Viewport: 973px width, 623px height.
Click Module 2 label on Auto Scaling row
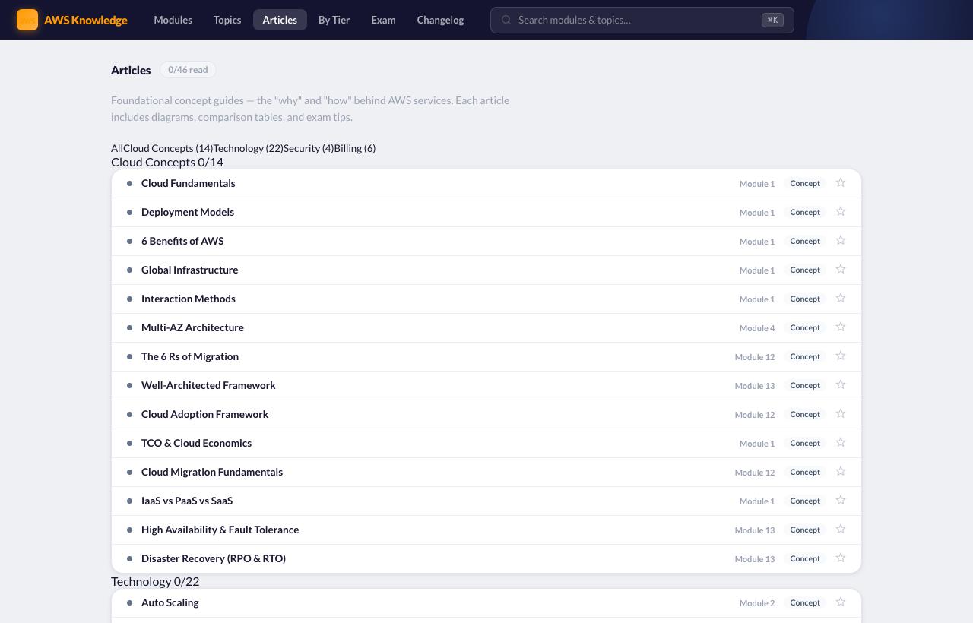click(x=757, y=603)
